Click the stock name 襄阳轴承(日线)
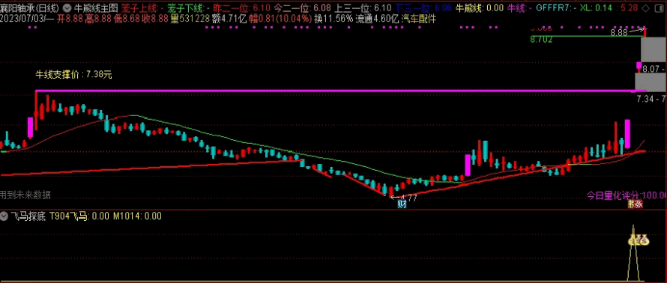667x283 pixels. point(30,7)
